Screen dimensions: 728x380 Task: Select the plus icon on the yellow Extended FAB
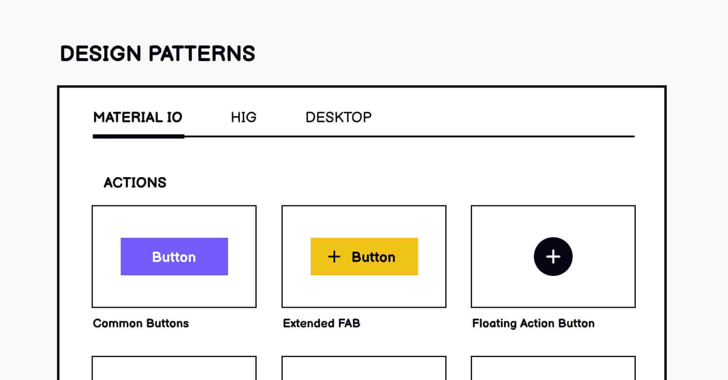pyautogui.click(x=334, y=257)
